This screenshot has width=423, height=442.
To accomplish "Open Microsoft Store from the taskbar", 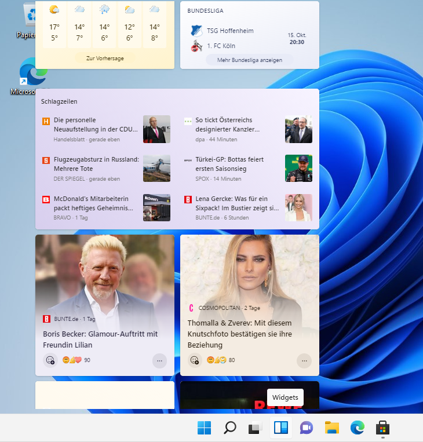I will (382, 428).
